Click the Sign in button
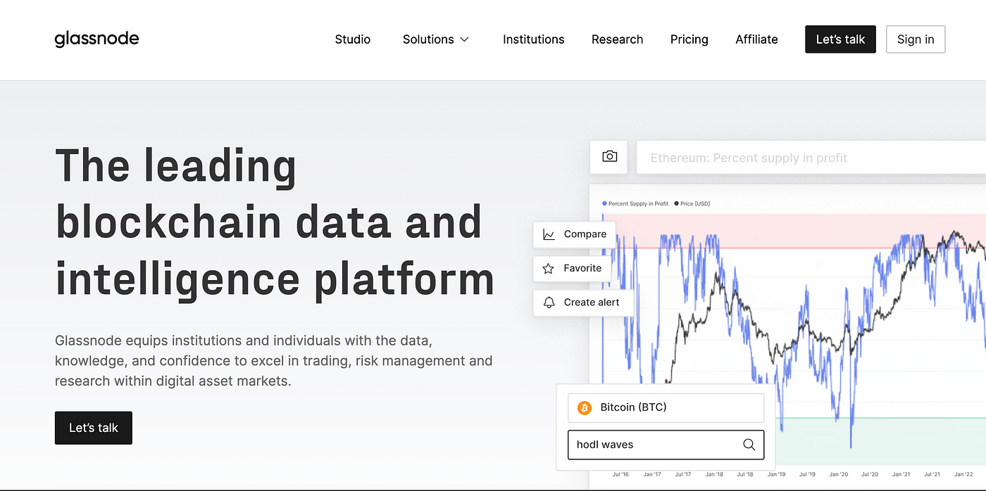986x491 pixels. click(916, 39)
